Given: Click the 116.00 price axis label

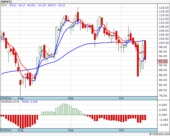Looking at the screenshot, I should point(164,11).
